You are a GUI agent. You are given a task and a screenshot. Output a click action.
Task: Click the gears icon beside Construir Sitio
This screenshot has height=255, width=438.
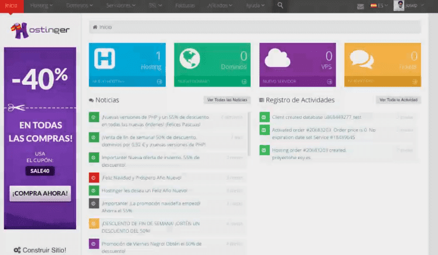[17, 250]
